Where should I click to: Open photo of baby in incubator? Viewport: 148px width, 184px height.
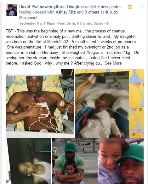109,103
